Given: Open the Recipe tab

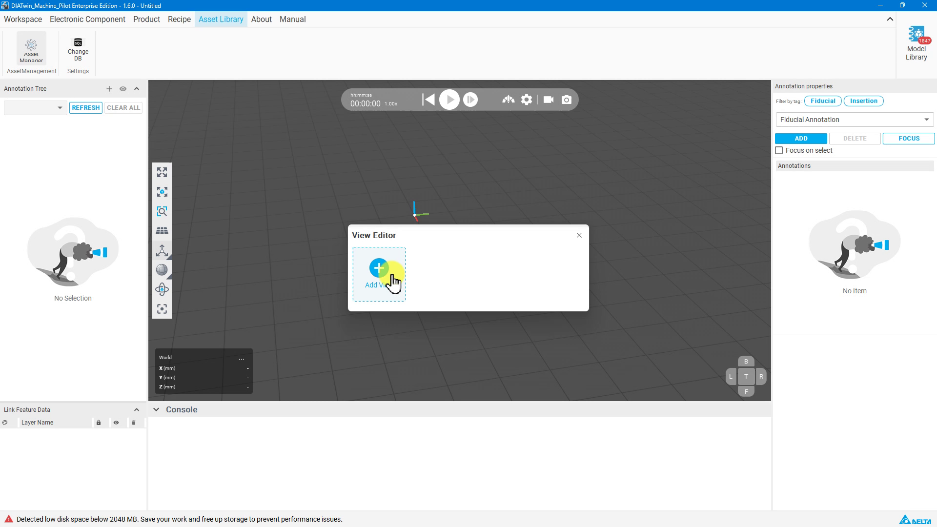Looking at the screenshot, I should [179, 20].
